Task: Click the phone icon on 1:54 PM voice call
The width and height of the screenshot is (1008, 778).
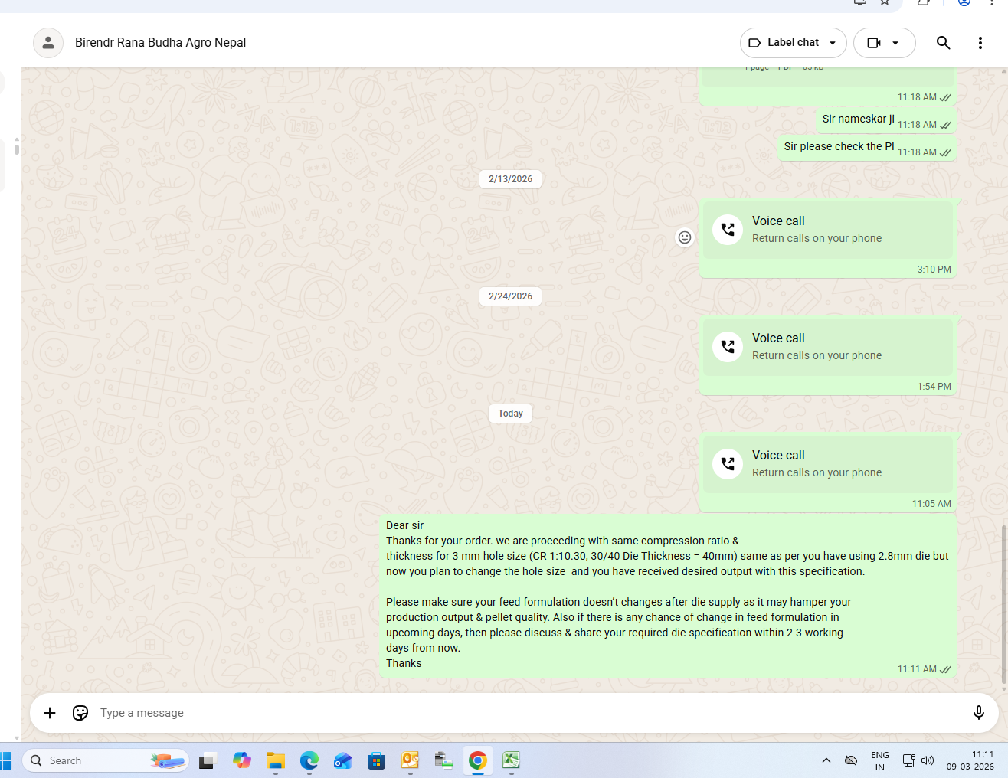Action: pos(728,347)
